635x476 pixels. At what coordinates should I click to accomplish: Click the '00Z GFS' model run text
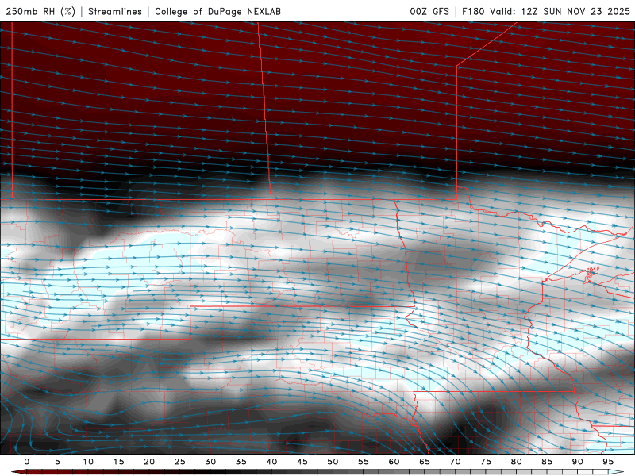[429, 11]
